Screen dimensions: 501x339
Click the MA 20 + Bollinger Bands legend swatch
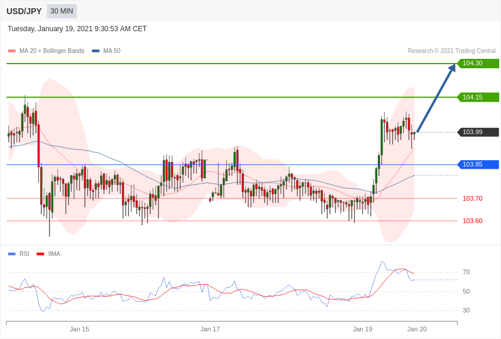[x=12, y=51]
